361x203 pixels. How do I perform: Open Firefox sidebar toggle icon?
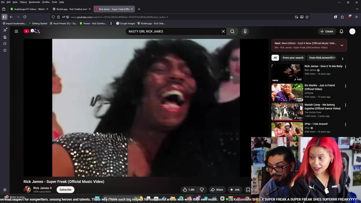[x=5, y=17]
